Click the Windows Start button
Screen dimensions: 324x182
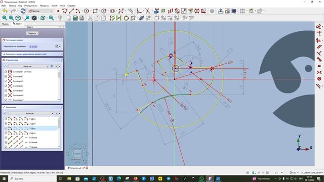click(x=4, y=178)
